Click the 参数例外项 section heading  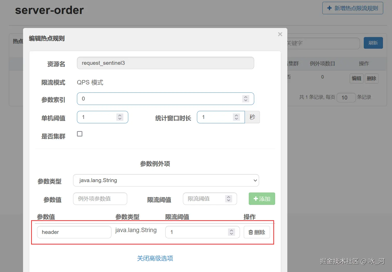[155, 164]
